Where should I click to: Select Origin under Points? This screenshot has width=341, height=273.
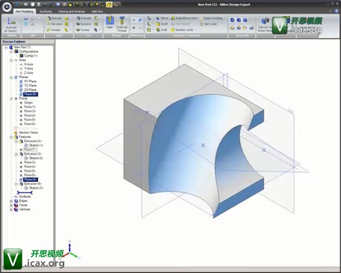29,102
